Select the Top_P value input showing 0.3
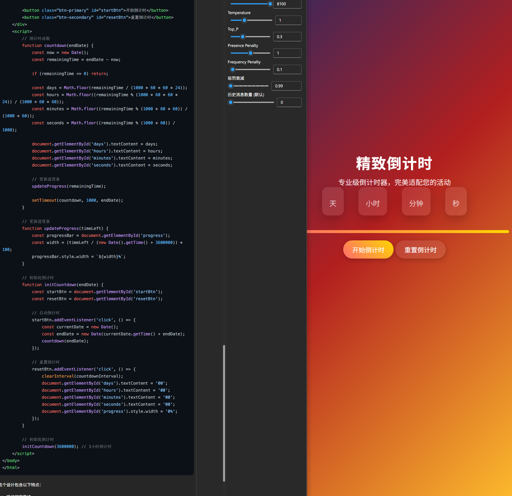 click(x=287, y=37)
